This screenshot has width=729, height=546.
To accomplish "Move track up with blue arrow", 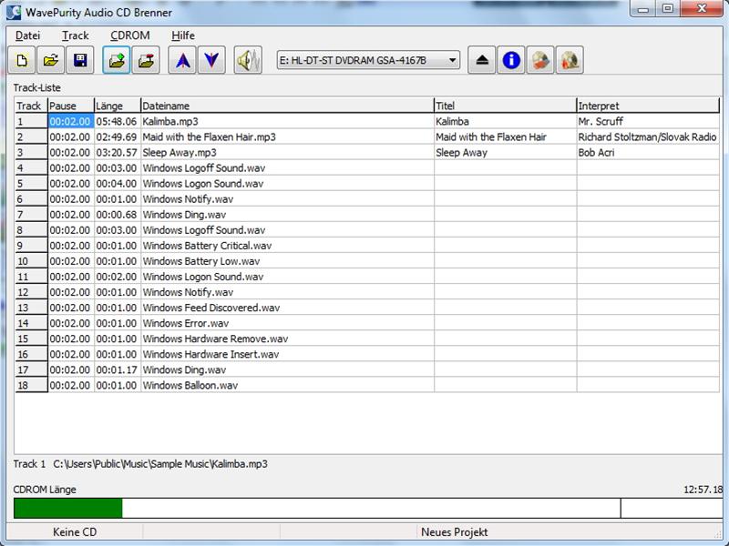I will coord(182,60).
